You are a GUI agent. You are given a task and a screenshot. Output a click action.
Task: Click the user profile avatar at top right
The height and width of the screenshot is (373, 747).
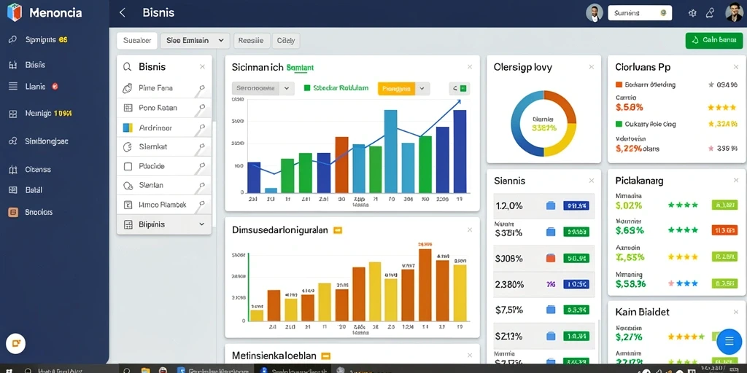[x=734, y=13]
